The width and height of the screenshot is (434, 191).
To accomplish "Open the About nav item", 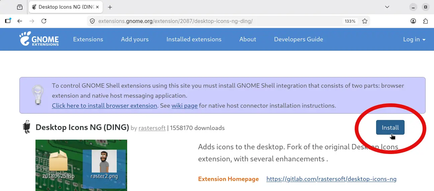I will click(x=248, y=39).
